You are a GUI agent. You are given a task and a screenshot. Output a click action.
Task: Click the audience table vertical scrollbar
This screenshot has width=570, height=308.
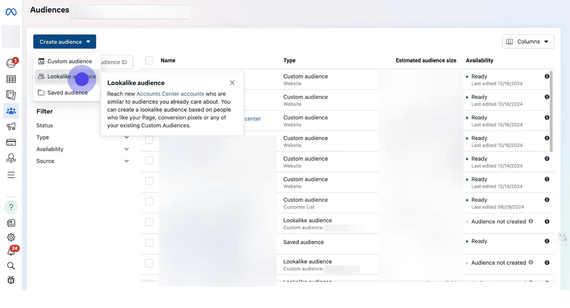[x=551, y=111]
